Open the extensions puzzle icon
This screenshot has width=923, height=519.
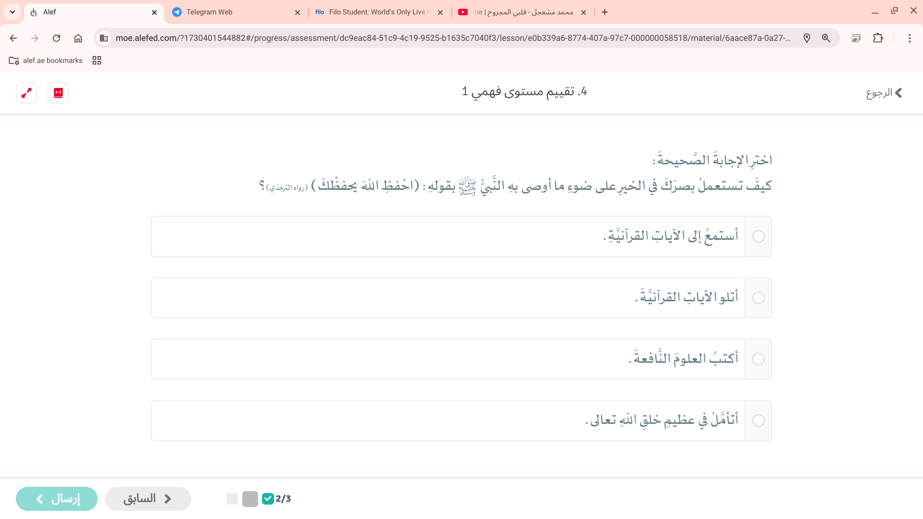[x=878, y=38]
